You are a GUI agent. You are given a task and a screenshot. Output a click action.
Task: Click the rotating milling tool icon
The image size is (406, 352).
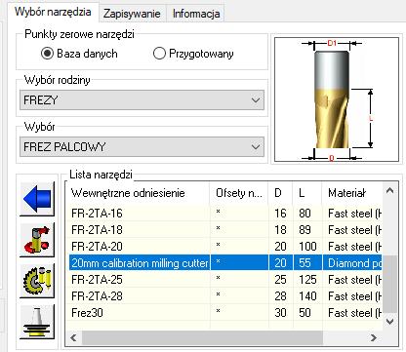37,240
